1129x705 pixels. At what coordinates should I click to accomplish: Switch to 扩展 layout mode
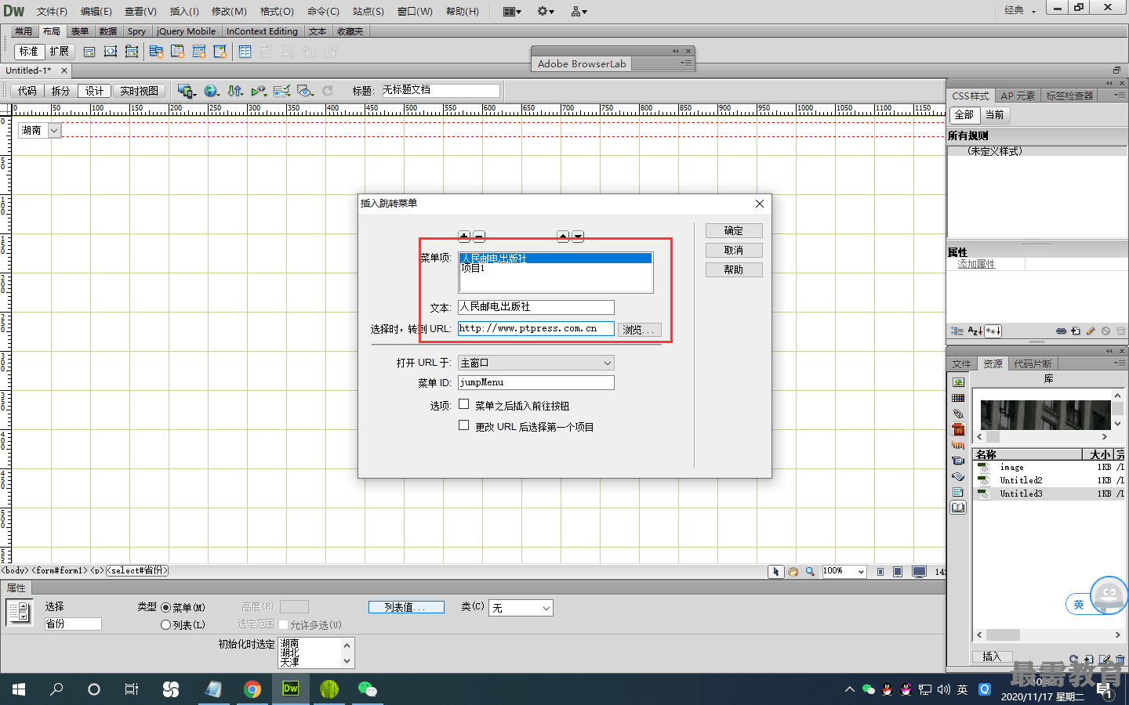pyautogui.click(x=59, y=52)
